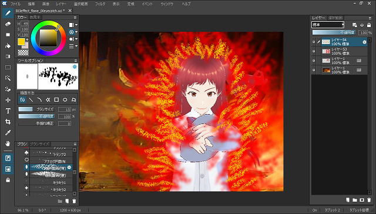This screenshot has width=376, height=214.
Task: Select the Bucket fill tool
Action: point(8,46)
